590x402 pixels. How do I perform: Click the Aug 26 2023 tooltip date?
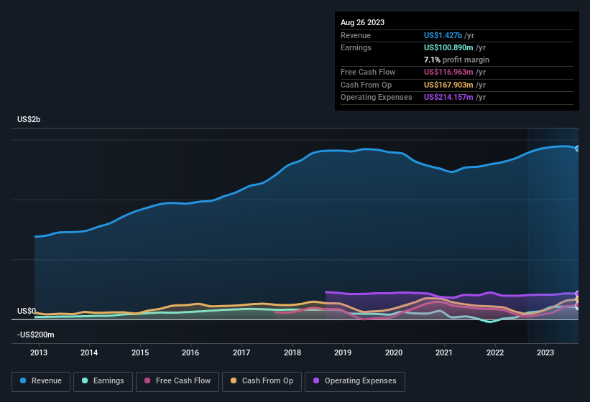(362, 22)
